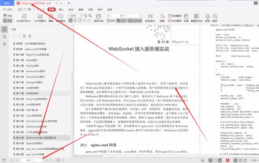Viewport: 259px width, 163px height.
Task: Go to home tab at top left
Action: click(7, 3)
